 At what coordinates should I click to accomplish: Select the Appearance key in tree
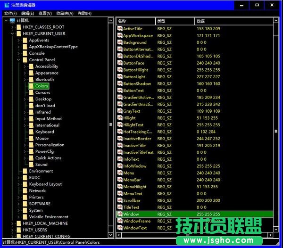[47, 73]
